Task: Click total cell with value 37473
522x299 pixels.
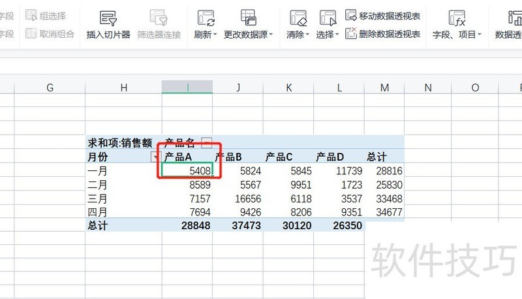Action: 238,225
